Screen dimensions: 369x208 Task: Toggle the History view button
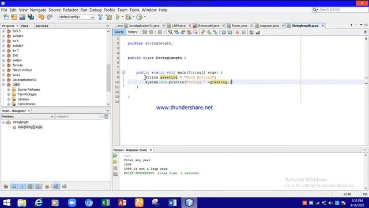coord(133,32)
